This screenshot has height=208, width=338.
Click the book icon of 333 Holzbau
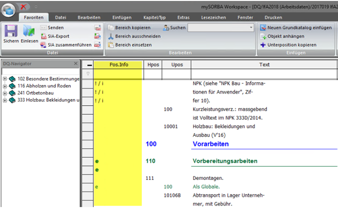pos(12,100)
